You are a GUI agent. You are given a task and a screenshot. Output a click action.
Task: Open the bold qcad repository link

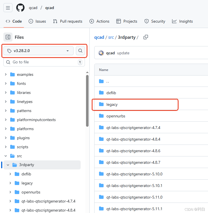(50, 8)
